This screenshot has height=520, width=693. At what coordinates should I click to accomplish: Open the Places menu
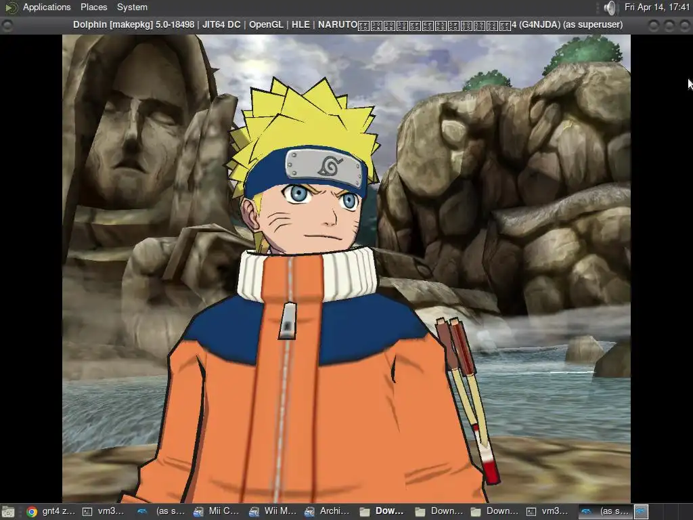tap(93, 7)
